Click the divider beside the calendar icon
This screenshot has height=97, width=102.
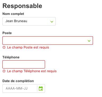pyautogui.click(x=37, y=88)
